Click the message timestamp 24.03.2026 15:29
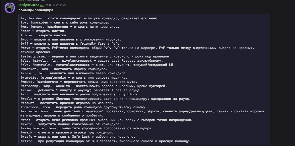Screen dimensions: 295x146 56,5
